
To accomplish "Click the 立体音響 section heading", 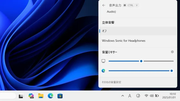I will (x=108, y=22).
